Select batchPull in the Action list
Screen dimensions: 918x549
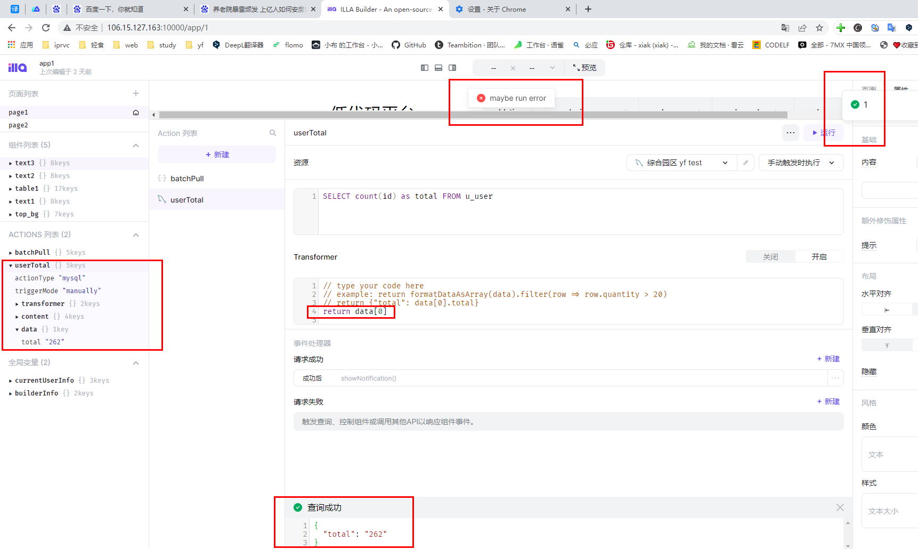217,179
